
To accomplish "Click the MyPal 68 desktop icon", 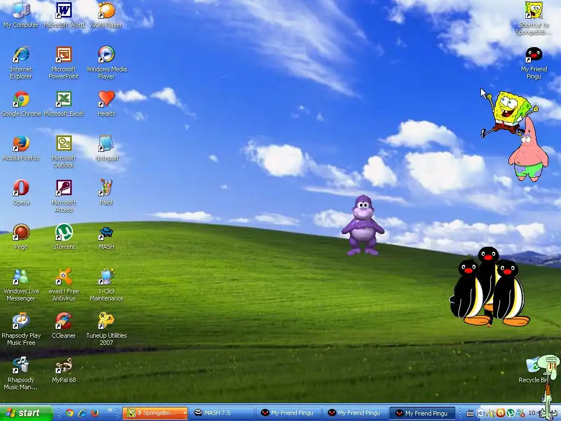I will [64, 370].
